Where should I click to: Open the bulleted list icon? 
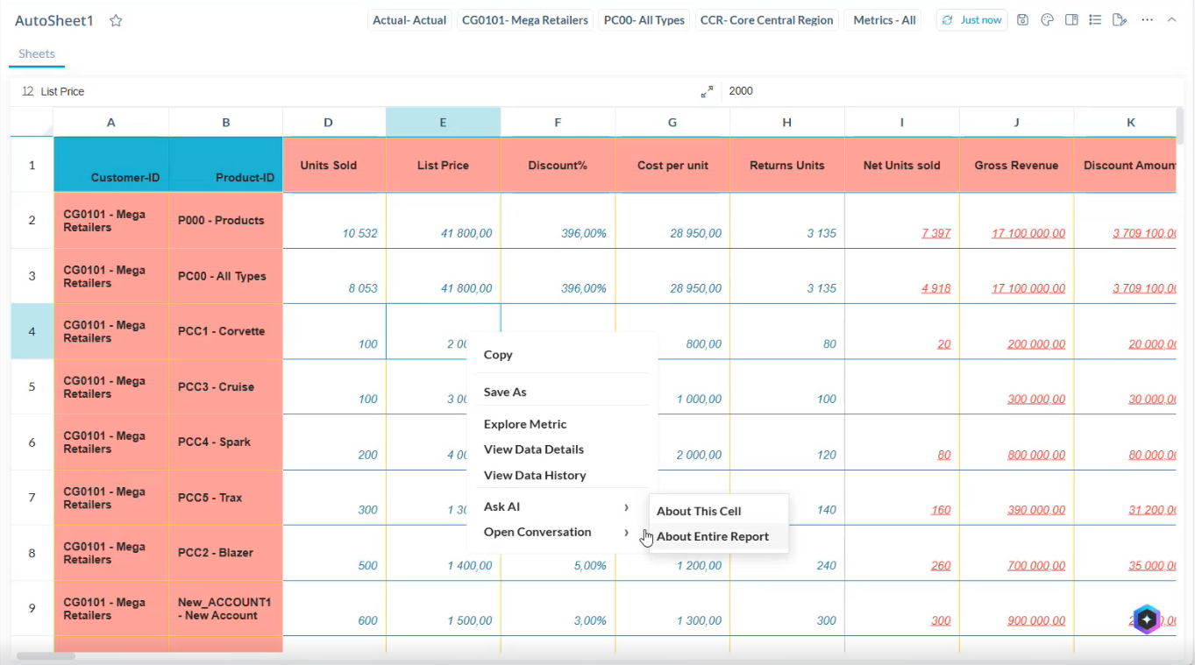(x=1095, y=20)
